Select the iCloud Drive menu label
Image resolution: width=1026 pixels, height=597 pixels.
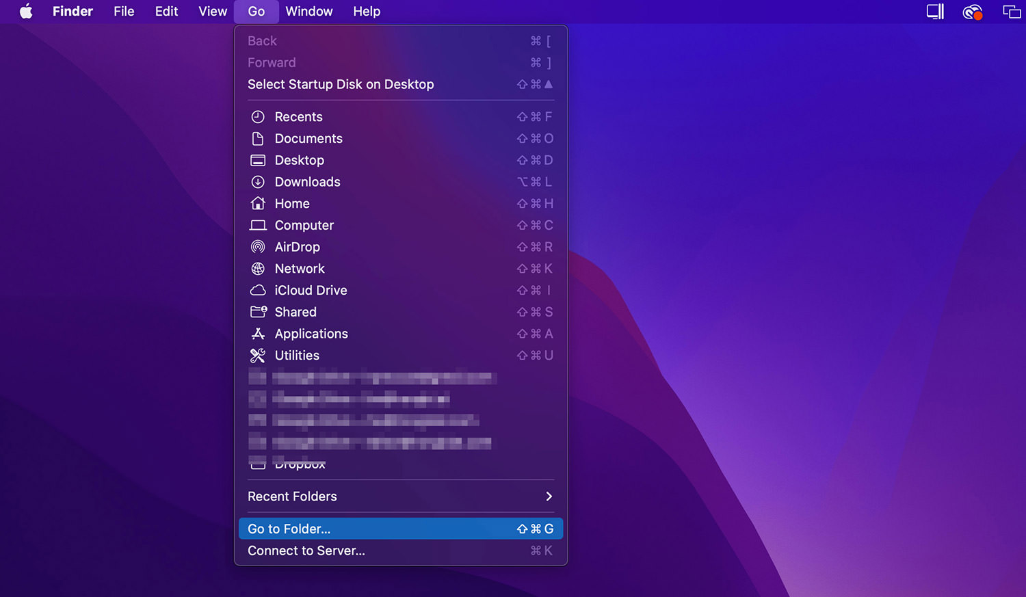point(311,291)
